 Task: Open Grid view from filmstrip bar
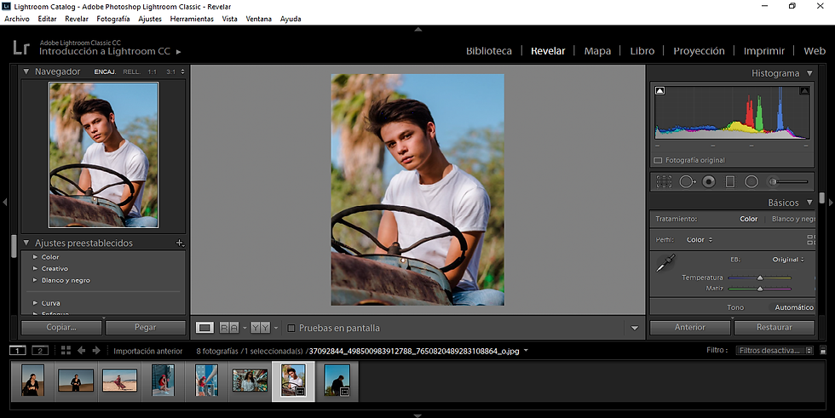tap(66, 351)
